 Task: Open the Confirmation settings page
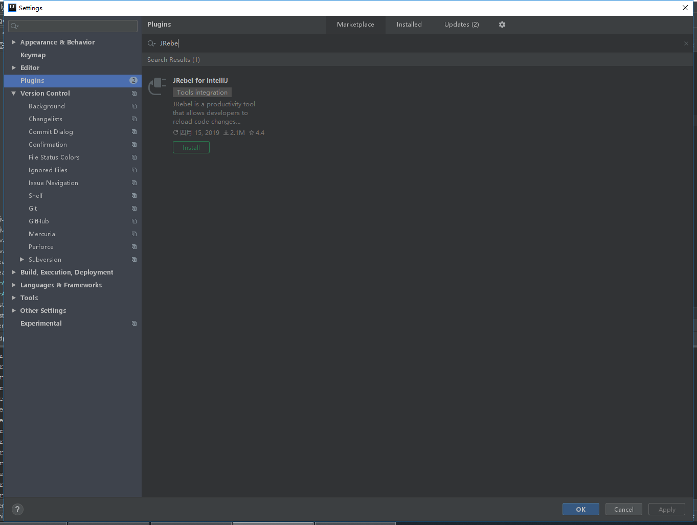tap(48, 145)
